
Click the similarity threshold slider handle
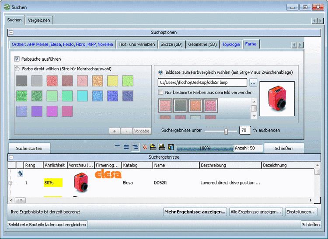[226, 131]
